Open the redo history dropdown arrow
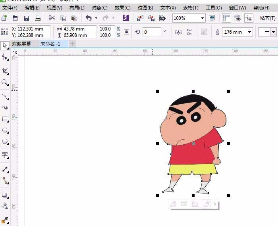278x226 pixels. [113, 18]
